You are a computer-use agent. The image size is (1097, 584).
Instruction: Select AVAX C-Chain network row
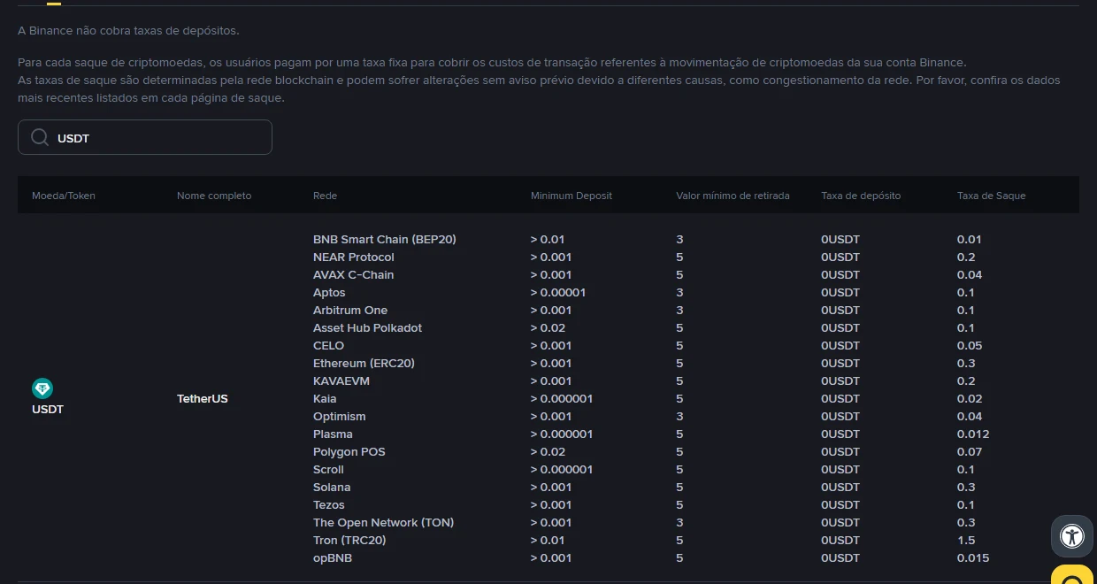click(x=354, y=274)
